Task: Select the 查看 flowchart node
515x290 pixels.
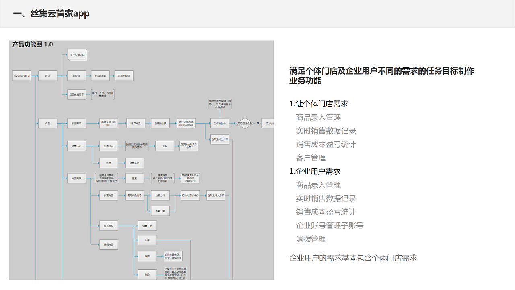Action: [165, 146]
